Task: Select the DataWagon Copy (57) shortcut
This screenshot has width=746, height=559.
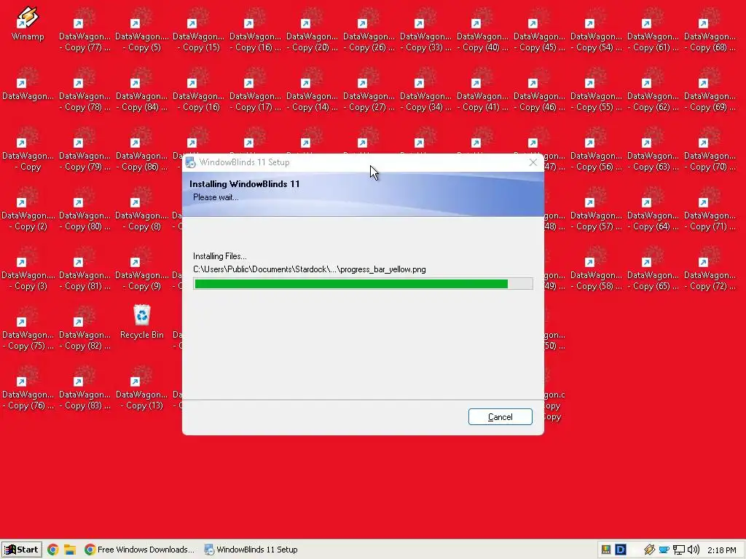Action: (597, 210)
